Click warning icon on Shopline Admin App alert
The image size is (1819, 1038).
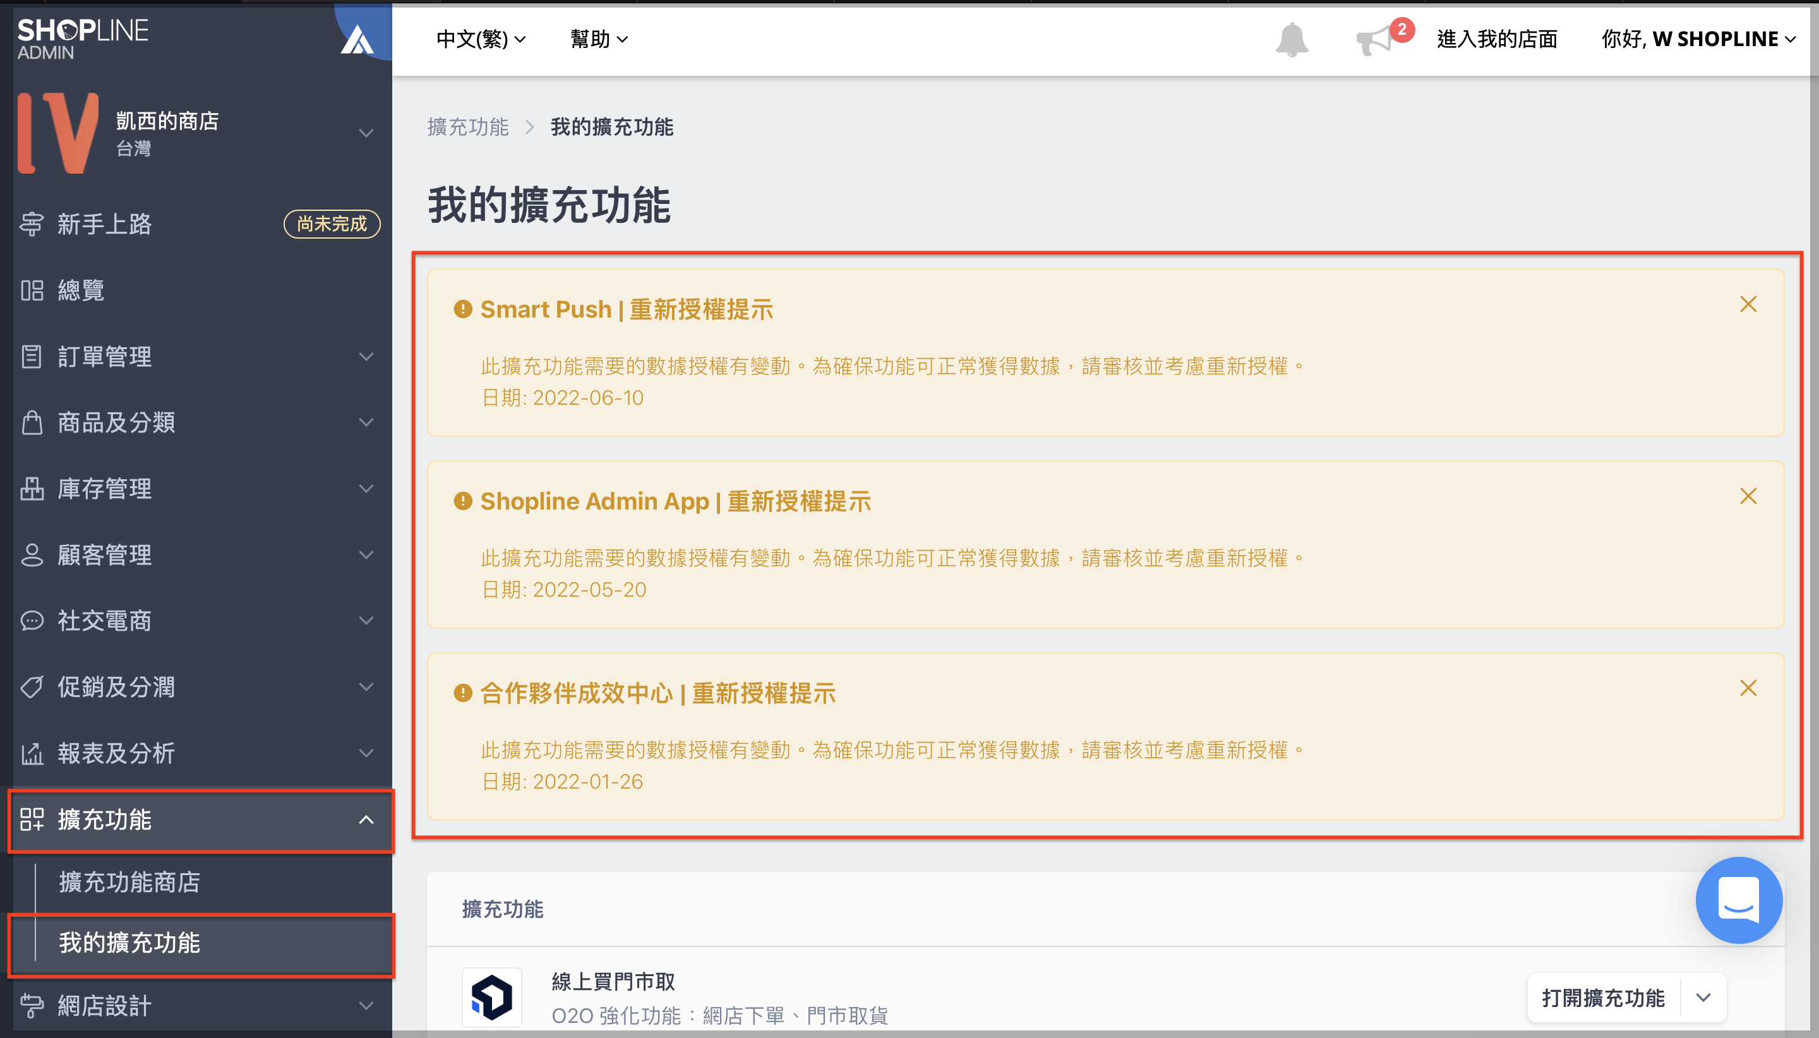[463, 501]
